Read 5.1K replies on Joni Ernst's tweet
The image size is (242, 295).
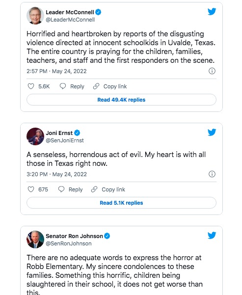[121, 203]
